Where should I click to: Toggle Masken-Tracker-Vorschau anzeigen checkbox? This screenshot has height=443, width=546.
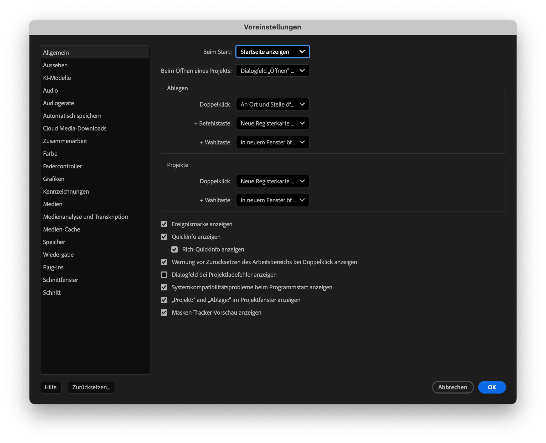pyautogui.click(x=164, y=313)
